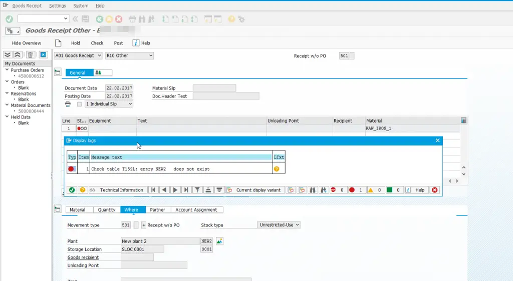Click the plant map icon next to NEW2
The height and width of the screenshot is (281, 513).
coord(219,241)
